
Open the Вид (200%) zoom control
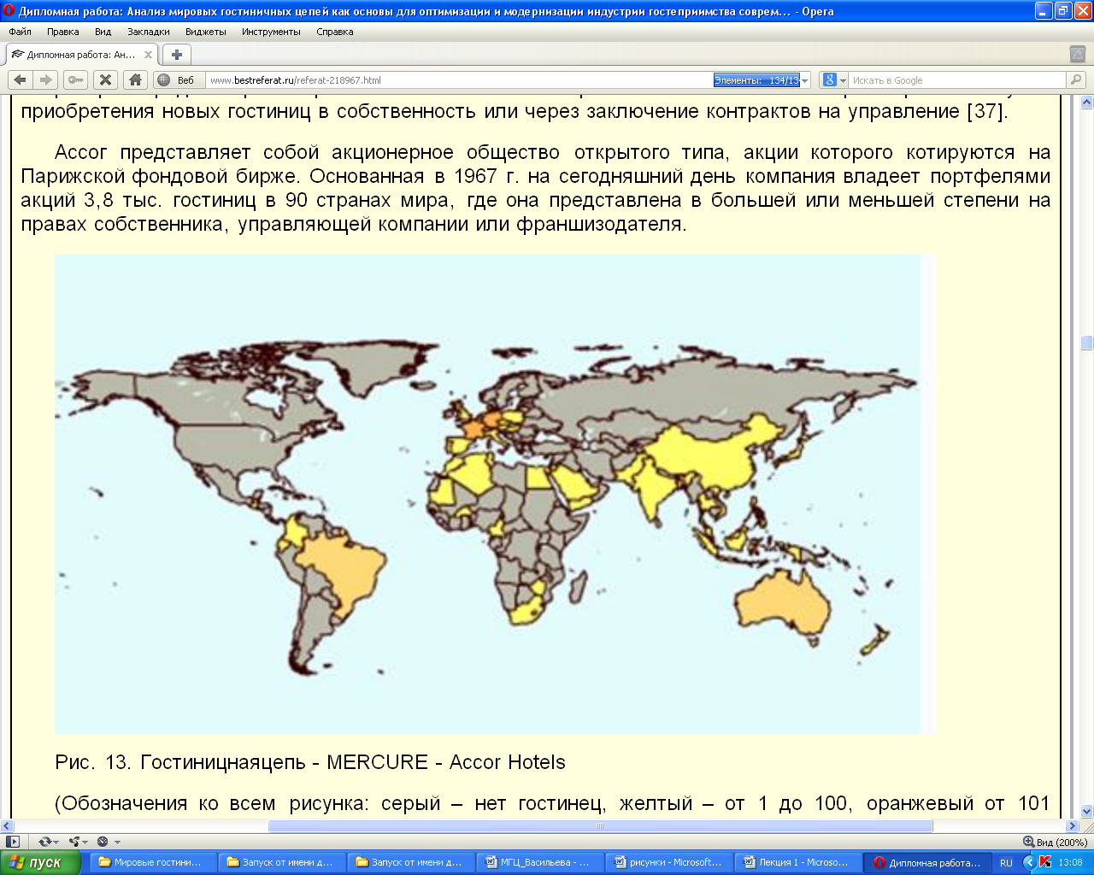click(x=1055, y=842)
